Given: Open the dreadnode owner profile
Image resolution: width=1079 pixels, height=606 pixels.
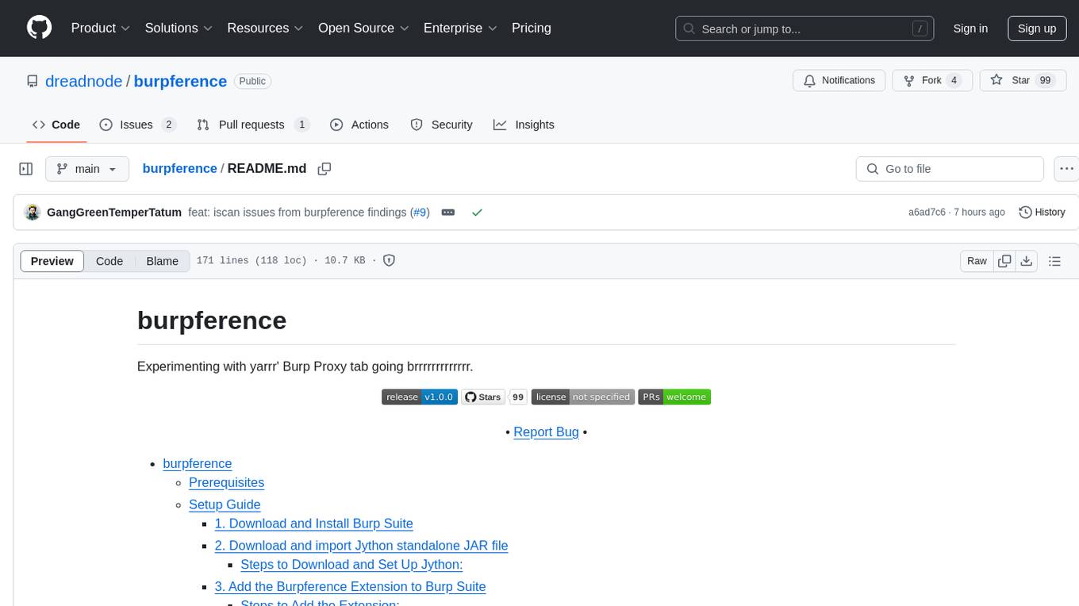Looking at the screenshot, I should 83,81.
